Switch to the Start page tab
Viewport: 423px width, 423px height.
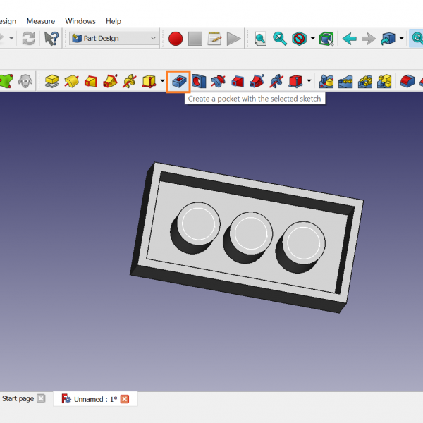pos(18,399)
